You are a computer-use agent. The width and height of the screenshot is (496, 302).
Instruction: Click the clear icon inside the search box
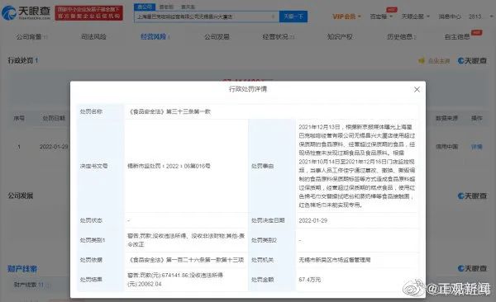coord(273,17)
